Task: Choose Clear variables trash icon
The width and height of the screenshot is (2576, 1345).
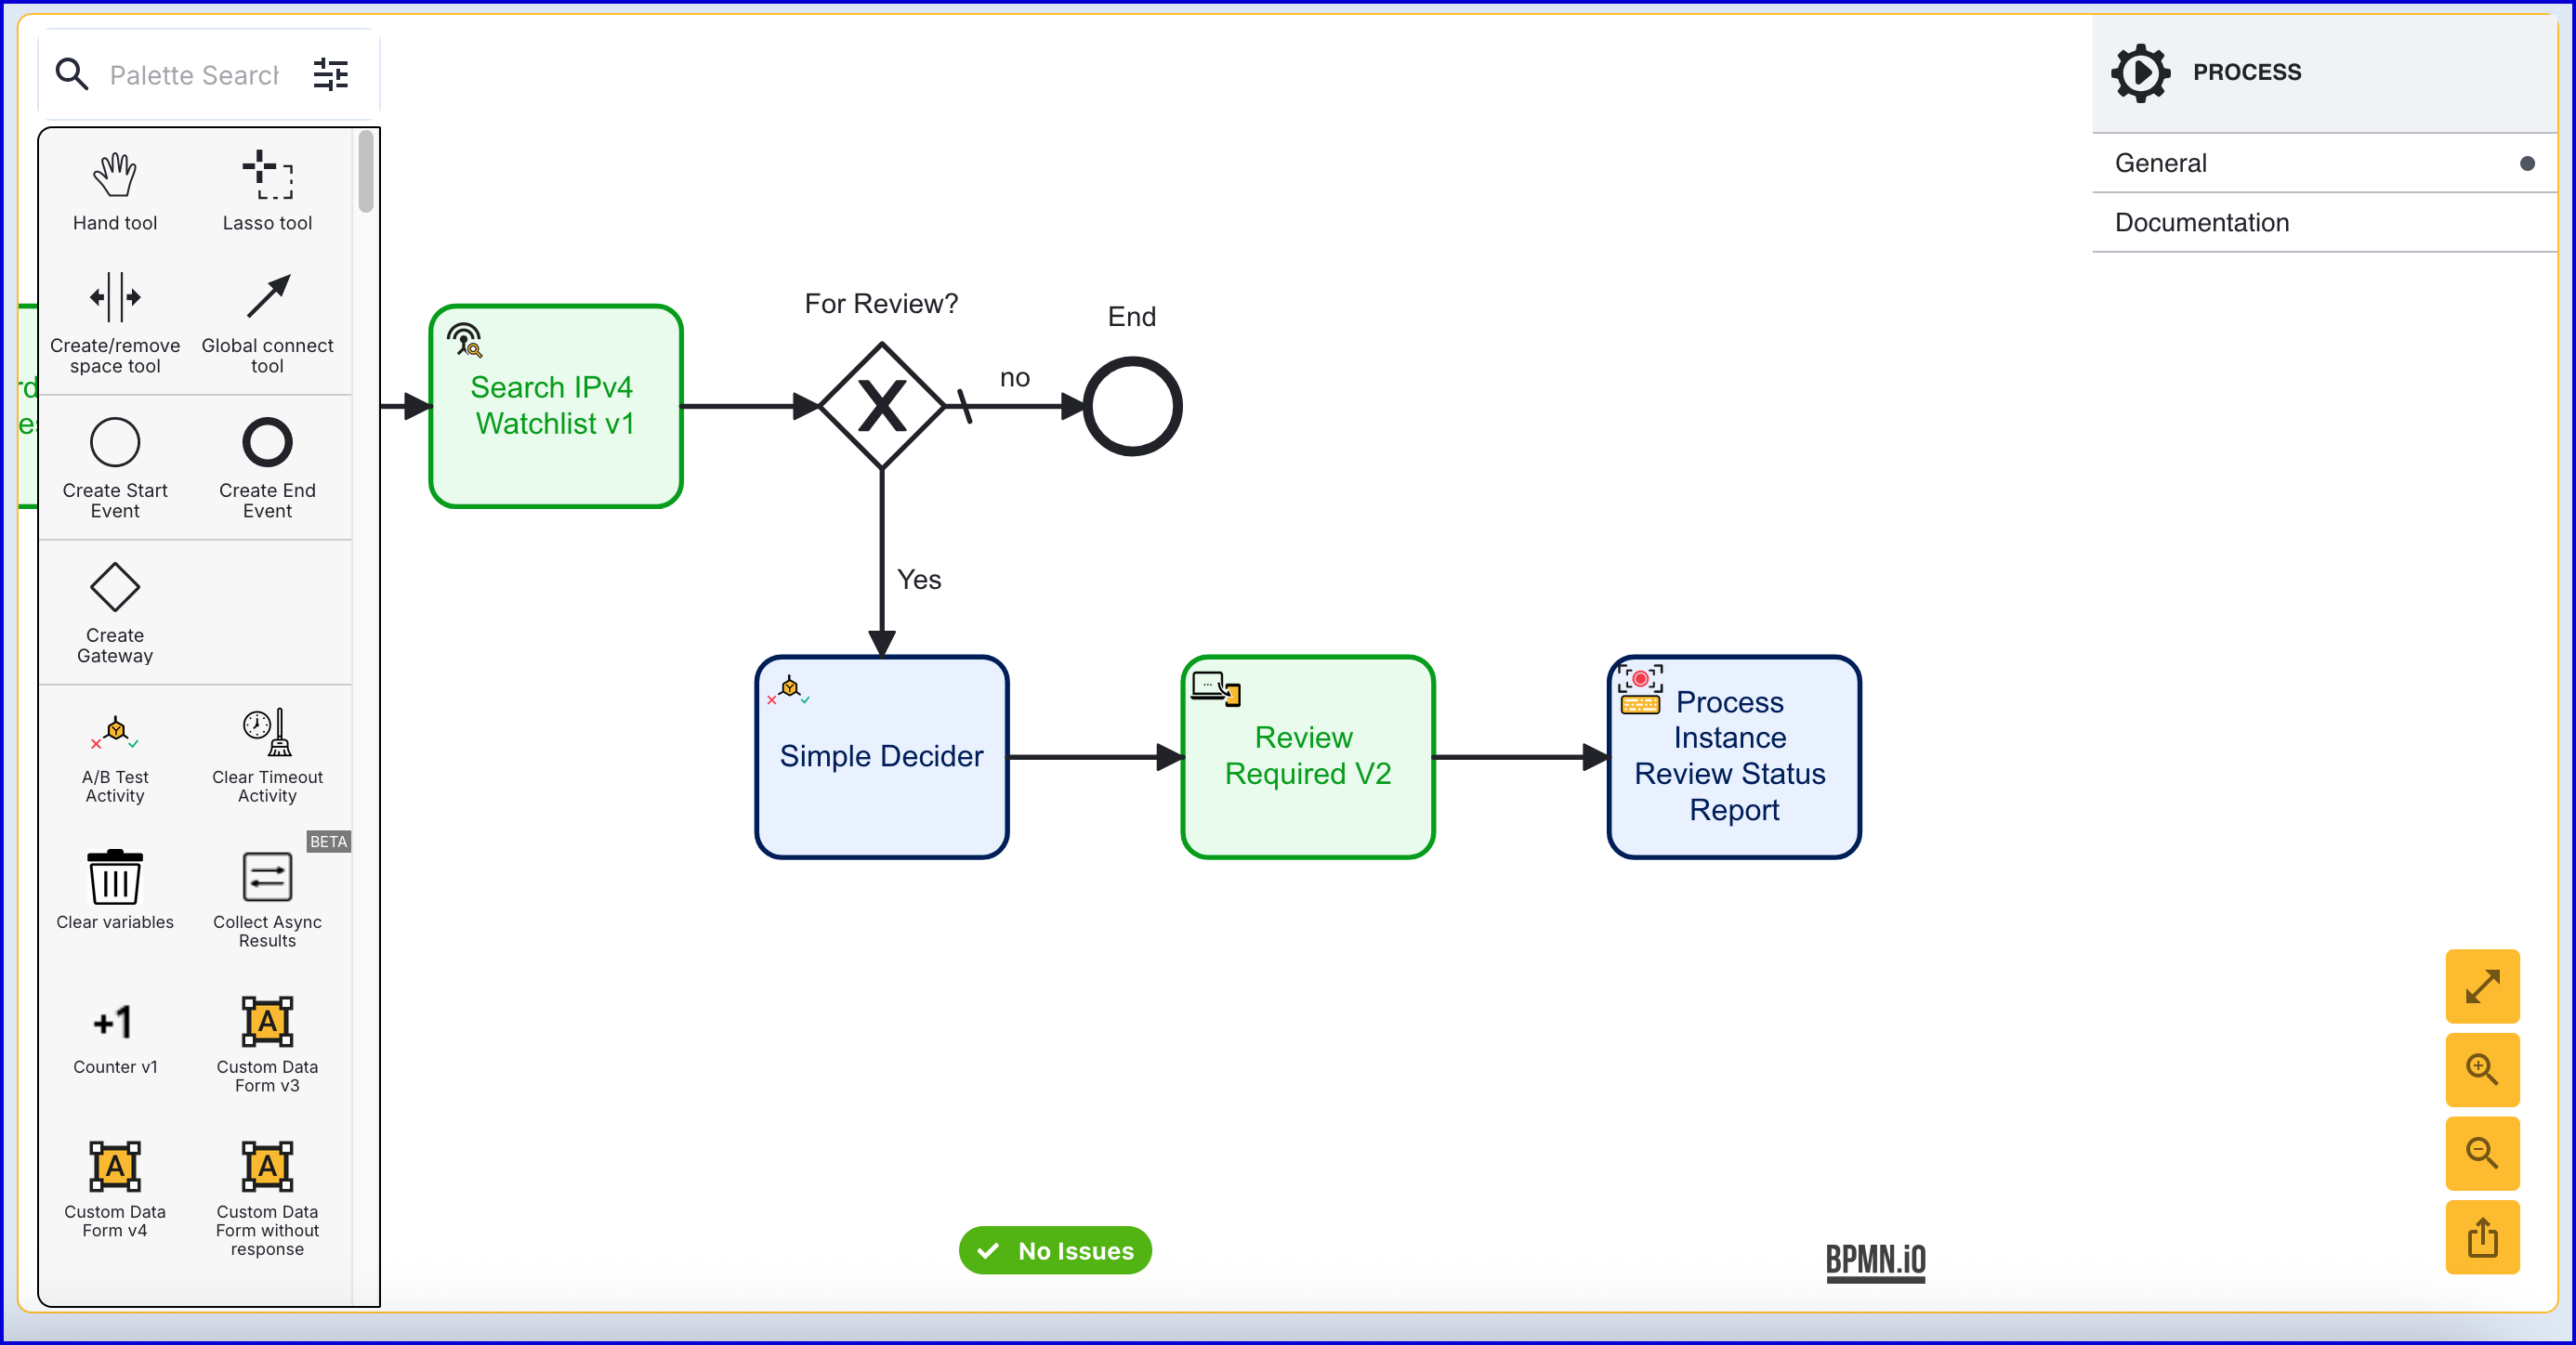Action: 114,888
